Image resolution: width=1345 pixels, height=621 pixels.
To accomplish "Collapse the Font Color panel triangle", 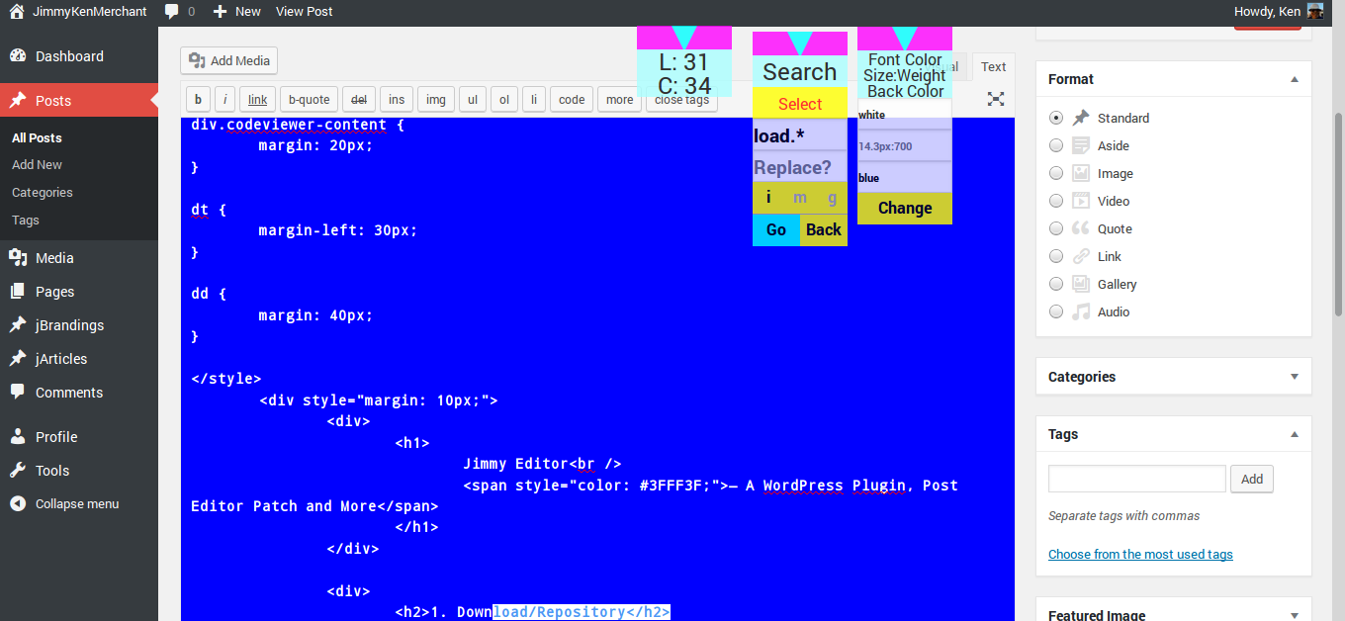I will pos(905,37).
